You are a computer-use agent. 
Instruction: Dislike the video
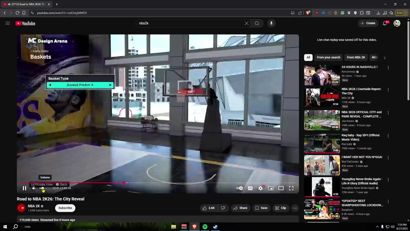pos(223,208)
